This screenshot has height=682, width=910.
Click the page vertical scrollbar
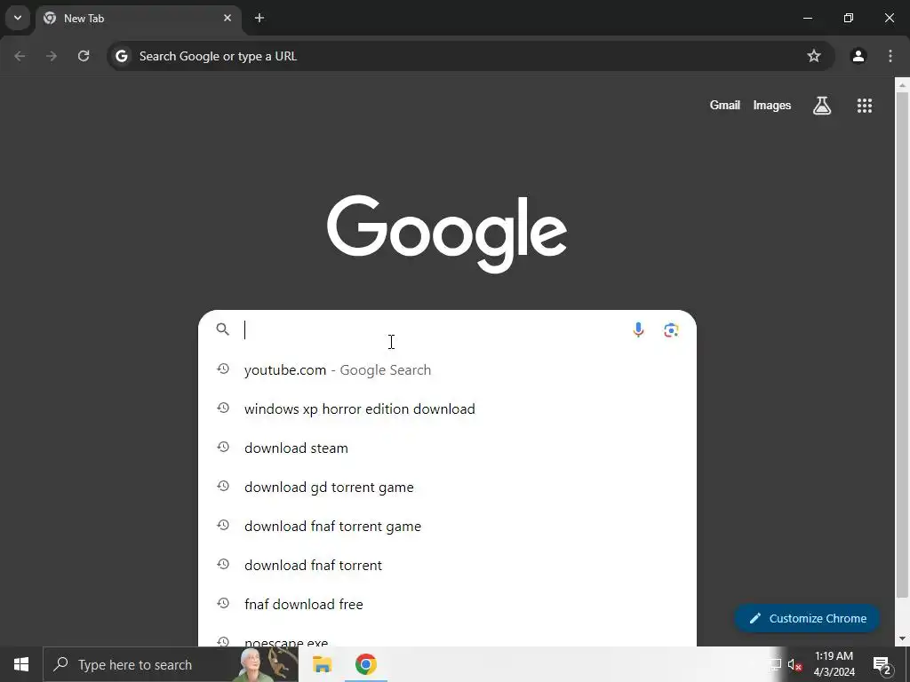tap(902, 345)
